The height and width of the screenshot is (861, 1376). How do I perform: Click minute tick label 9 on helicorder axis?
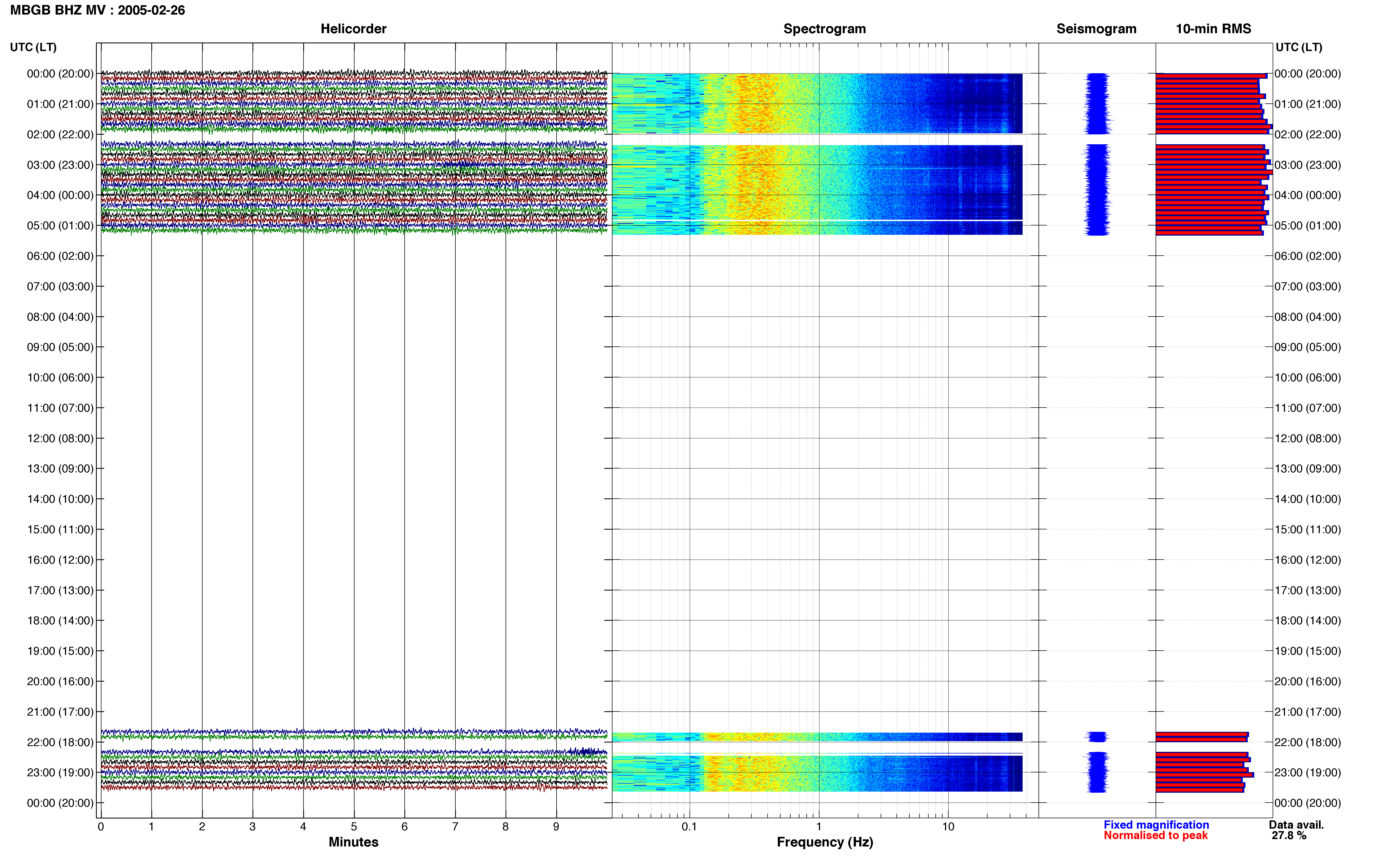click(556, 827)
